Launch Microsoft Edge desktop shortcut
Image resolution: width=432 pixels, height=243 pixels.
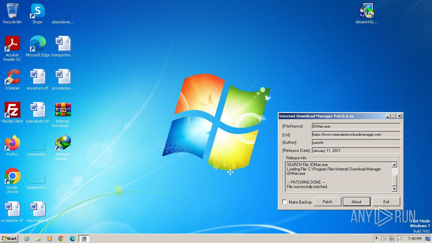coord(37,46)
